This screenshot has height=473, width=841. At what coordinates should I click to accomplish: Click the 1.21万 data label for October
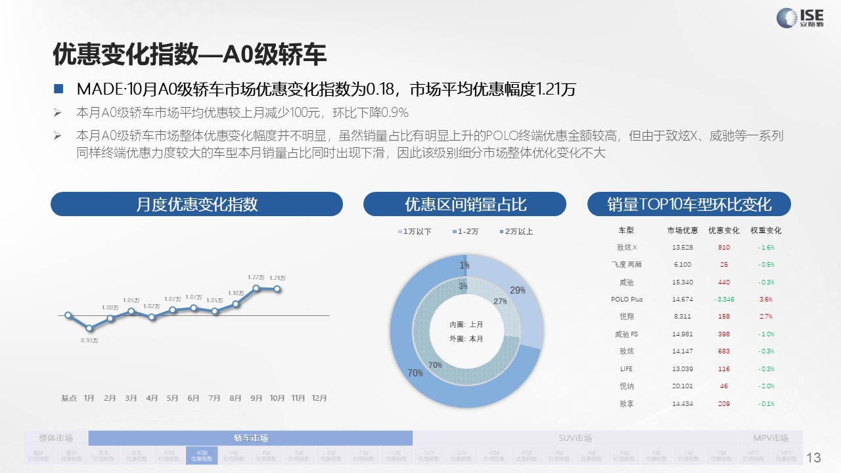click(277, 277)
